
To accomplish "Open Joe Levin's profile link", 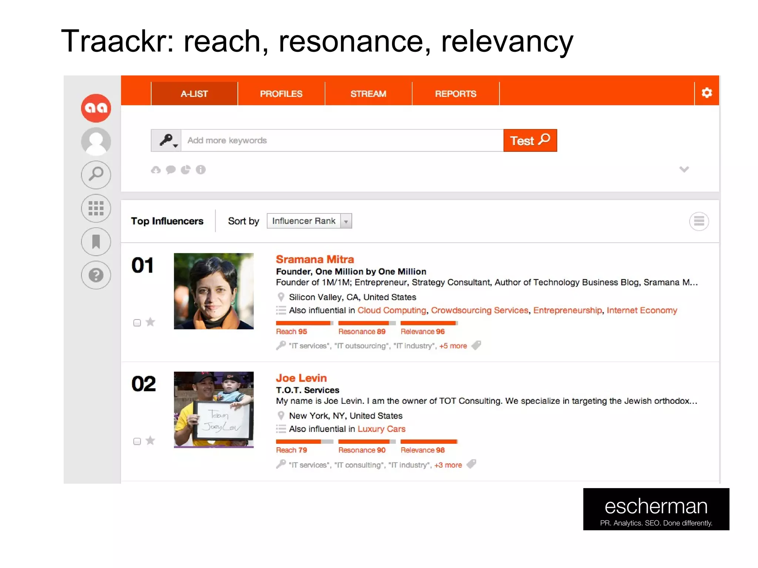I will 301,378.
